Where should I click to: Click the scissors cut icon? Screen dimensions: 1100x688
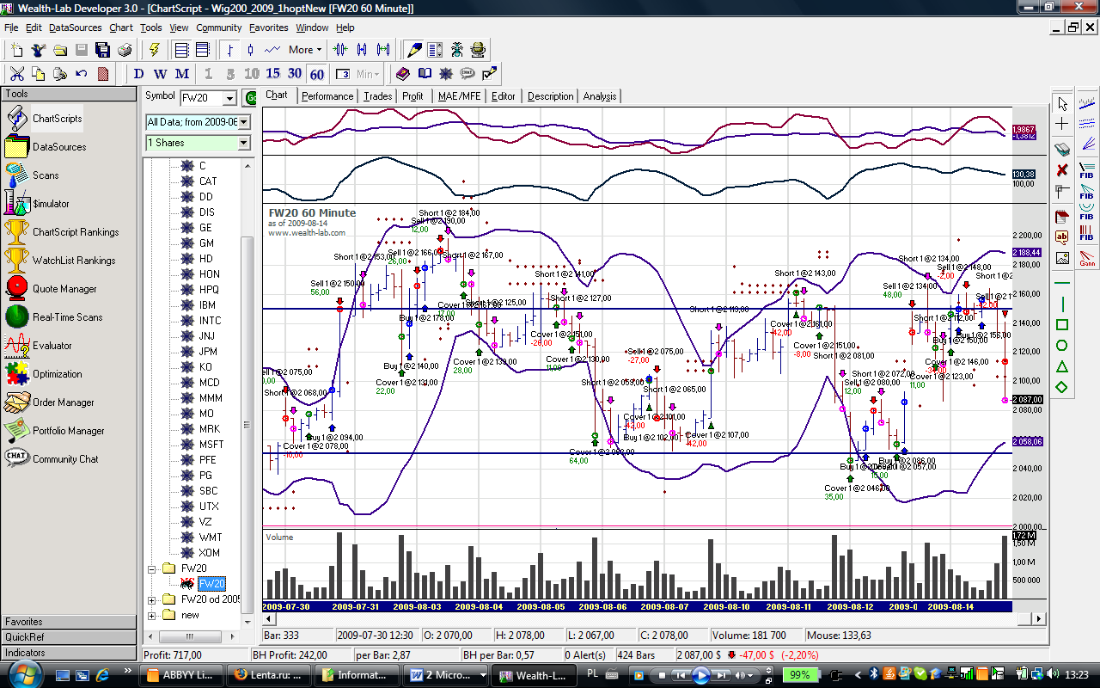pos(17,74)
